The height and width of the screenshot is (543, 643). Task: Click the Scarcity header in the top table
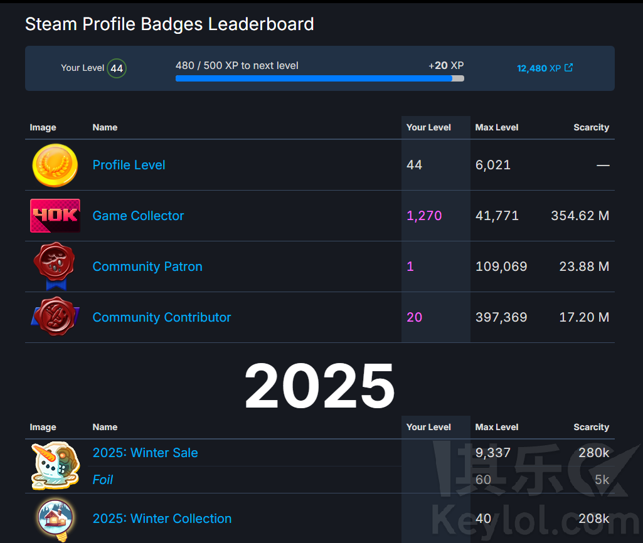(x=591, y=127)
